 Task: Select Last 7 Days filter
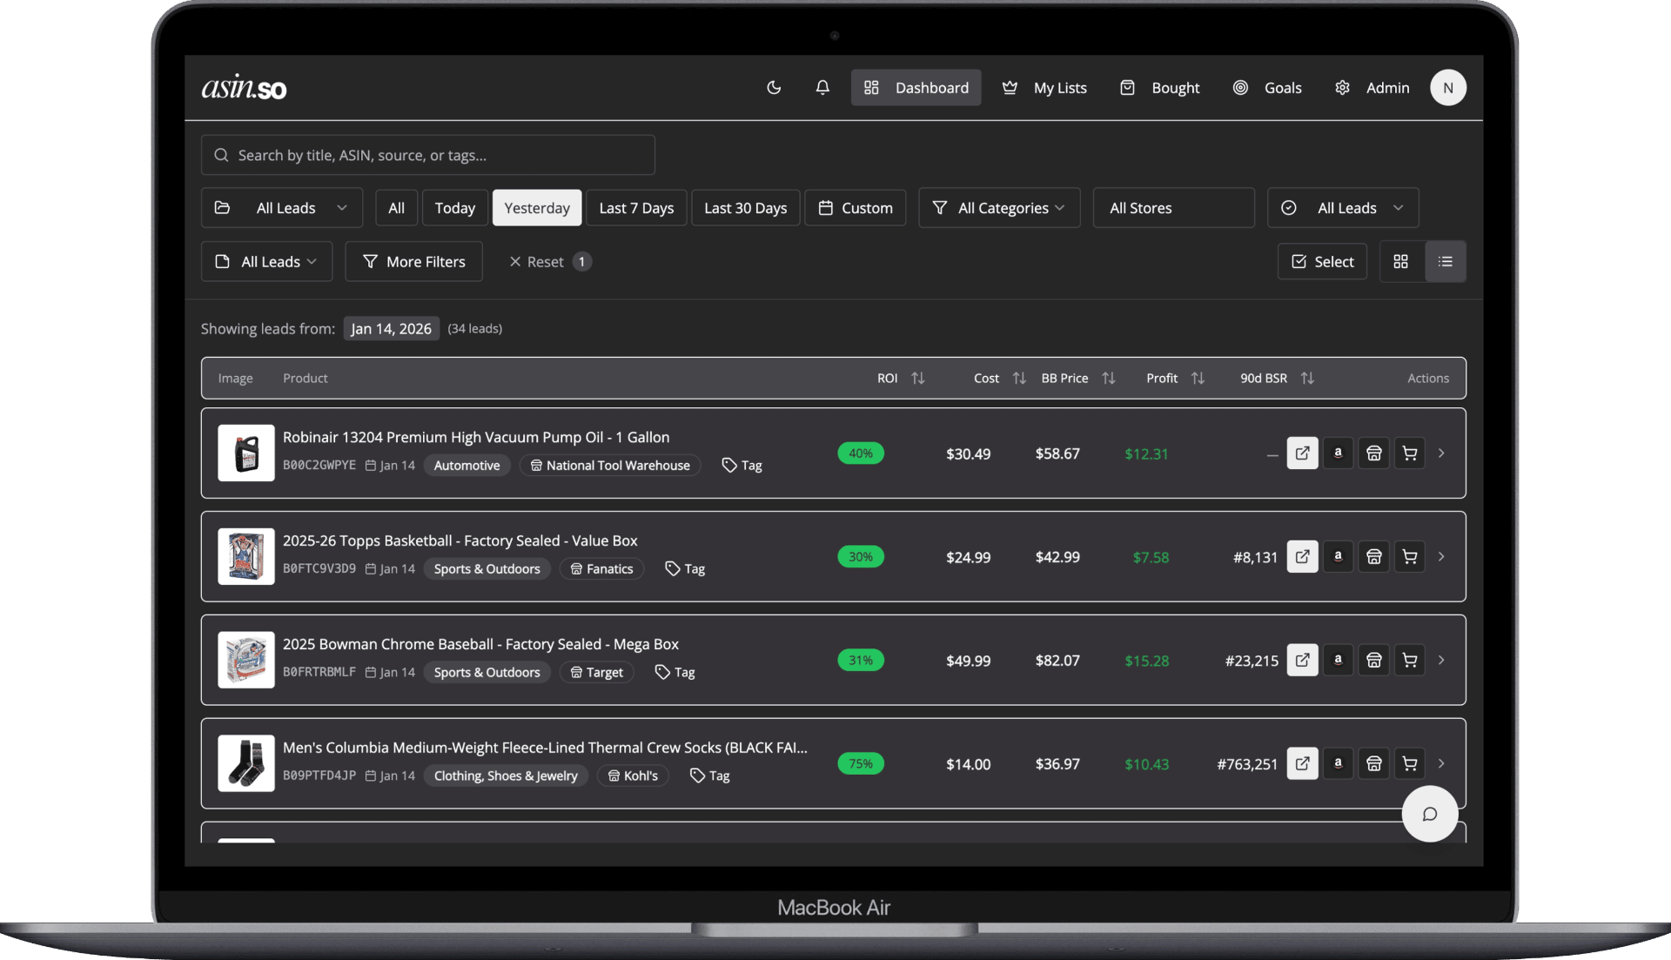tap(636, 208)
